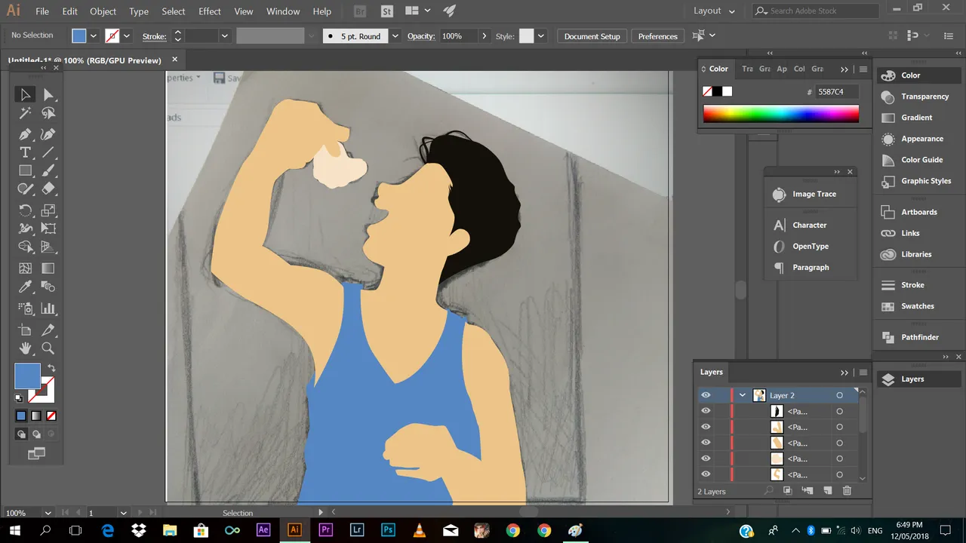Viewport: 966px width, 543px height.
Task: Click the Swap Fill and Stroke arrow
Action: [51, 368]
